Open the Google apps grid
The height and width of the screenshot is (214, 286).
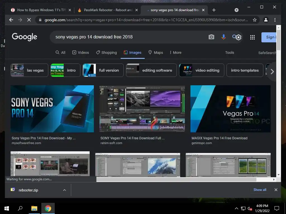(252, 37)
